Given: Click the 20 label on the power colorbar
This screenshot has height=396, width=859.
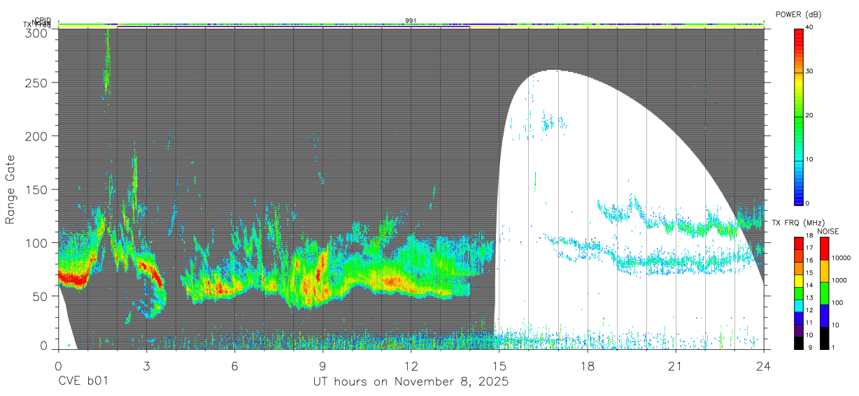Looking at the screenshot, I should click(x=809, y=116).
